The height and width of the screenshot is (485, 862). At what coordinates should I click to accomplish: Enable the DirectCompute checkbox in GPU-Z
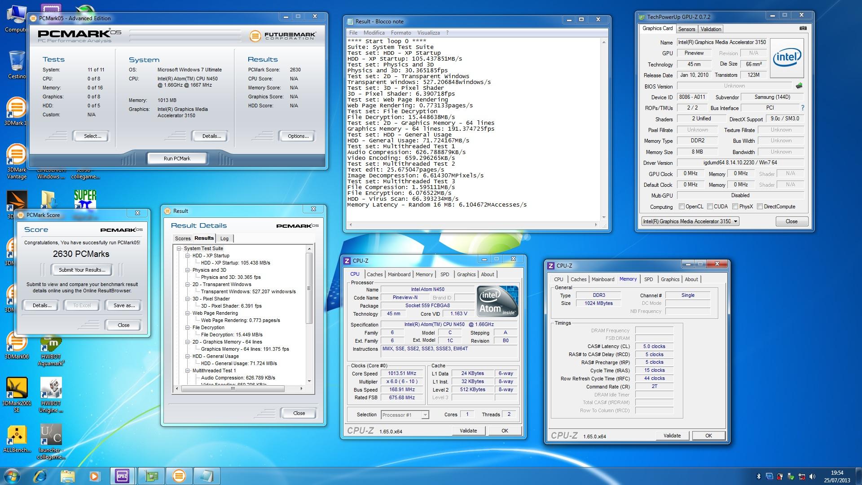(760, 207)
